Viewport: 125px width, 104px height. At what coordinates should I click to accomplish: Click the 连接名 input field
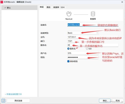coord(93,25)
